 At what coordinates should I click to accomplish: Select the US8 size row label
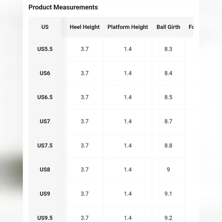coord(45,170)
